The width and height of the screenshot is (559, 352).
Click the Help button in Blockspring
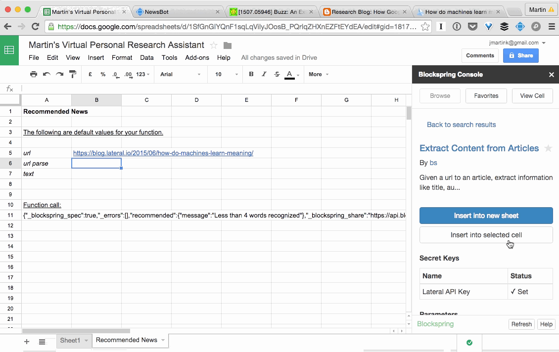click(x=546, y=324)
